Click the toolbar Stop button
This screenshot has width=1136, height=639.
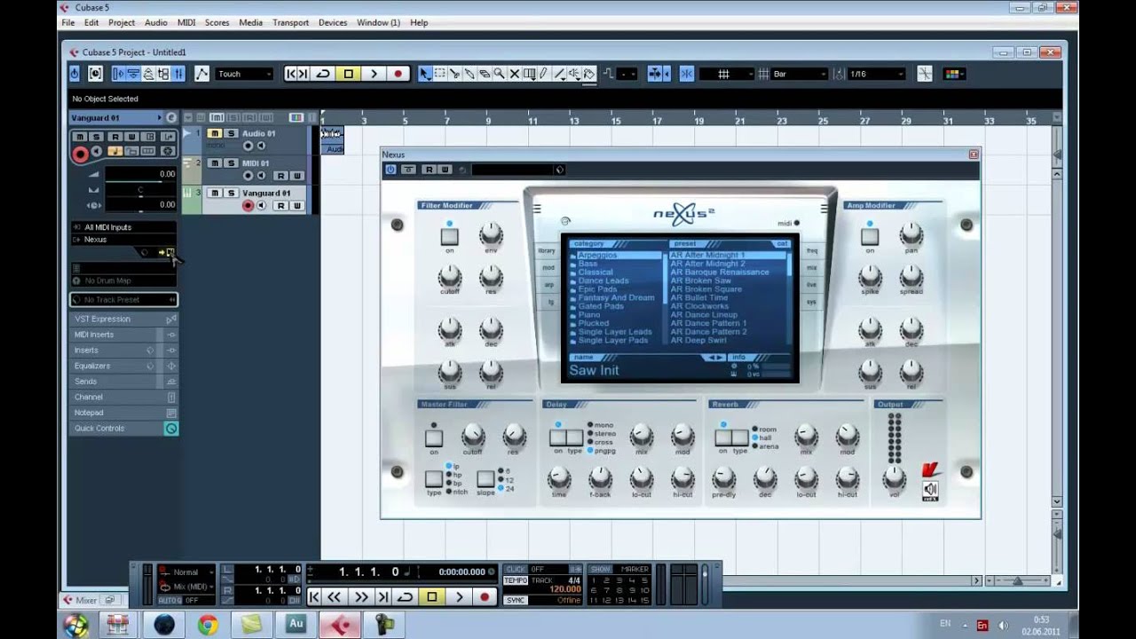(349, 74)
